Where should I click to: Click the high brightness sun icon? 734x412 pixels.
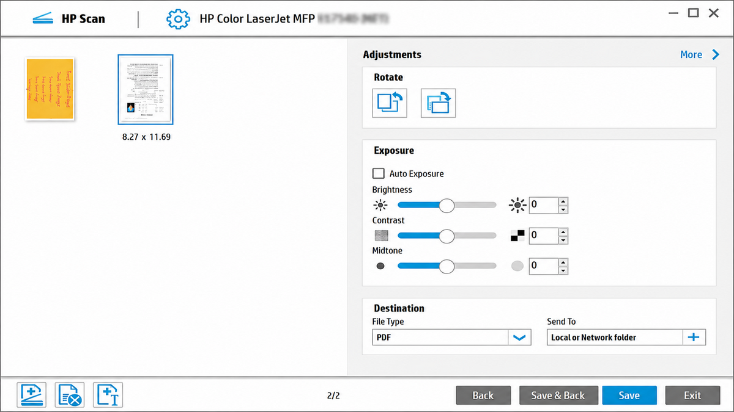517,205
